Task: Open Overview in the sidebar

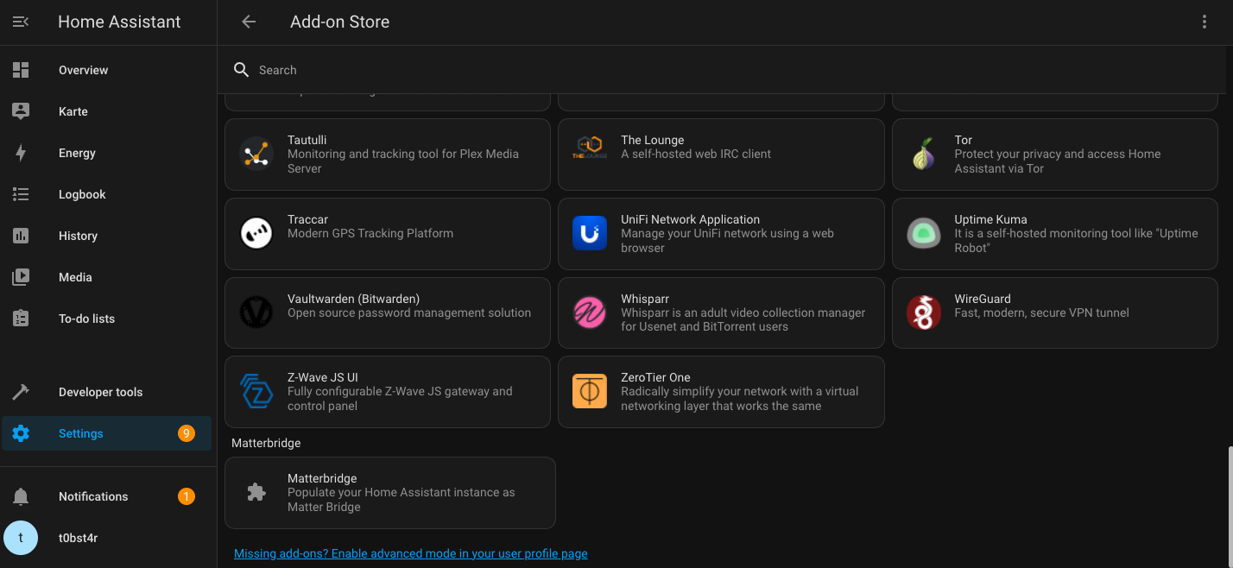Action: coord(107,70)
